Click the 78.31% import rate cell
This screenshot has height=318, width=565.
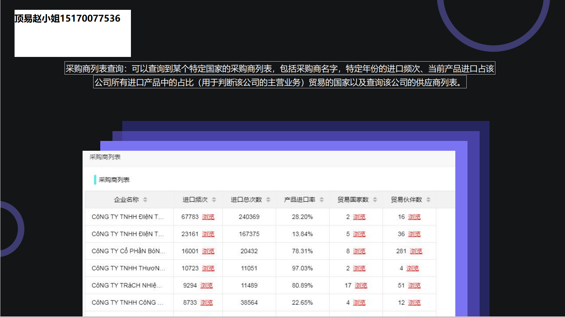pos(302,251)
